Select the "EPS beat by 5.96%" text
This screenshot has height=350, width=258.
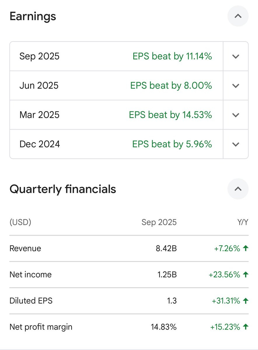click(x=172, y=144)
